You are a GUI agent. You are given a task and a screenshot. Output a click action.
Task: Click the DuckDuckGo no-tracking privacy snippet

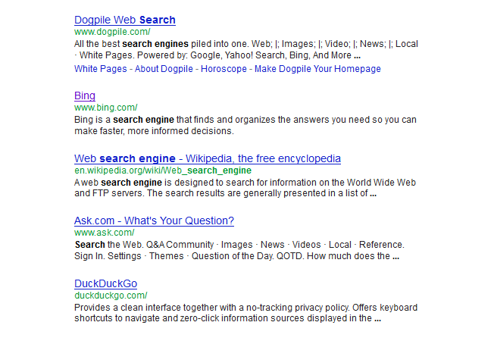(245, 313)
